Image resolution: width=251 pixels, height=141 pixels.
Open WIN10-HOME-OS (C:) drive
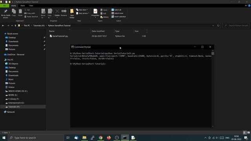click(x=18, y=91)
